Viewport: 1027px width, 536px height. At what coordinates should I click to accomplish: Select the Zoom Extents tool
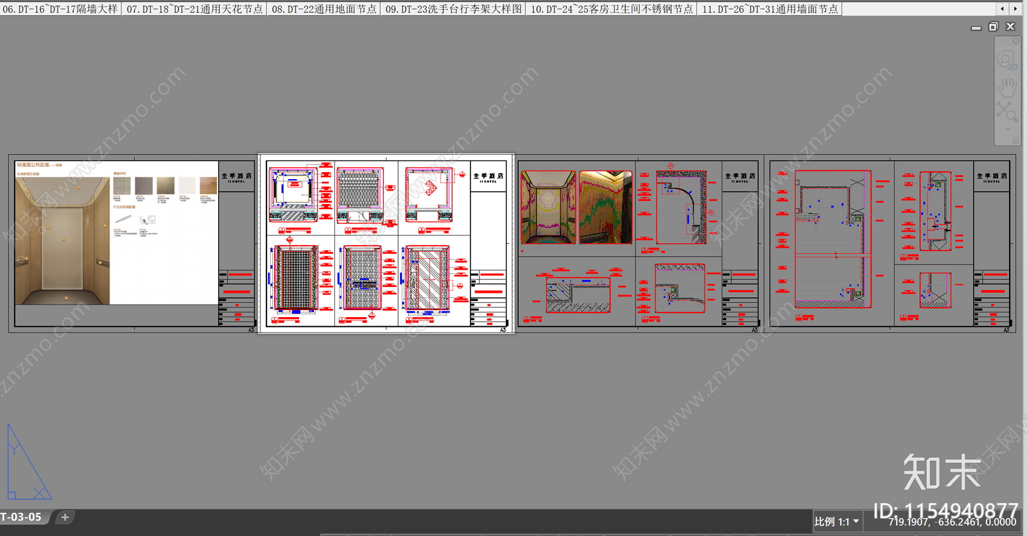tap(1006, 112)
